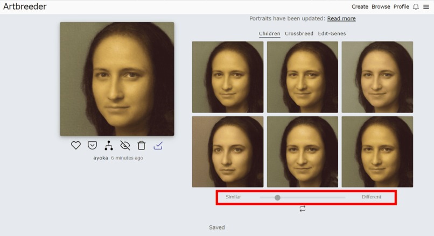Click the Pocket save icon

(x=92, y=145)
